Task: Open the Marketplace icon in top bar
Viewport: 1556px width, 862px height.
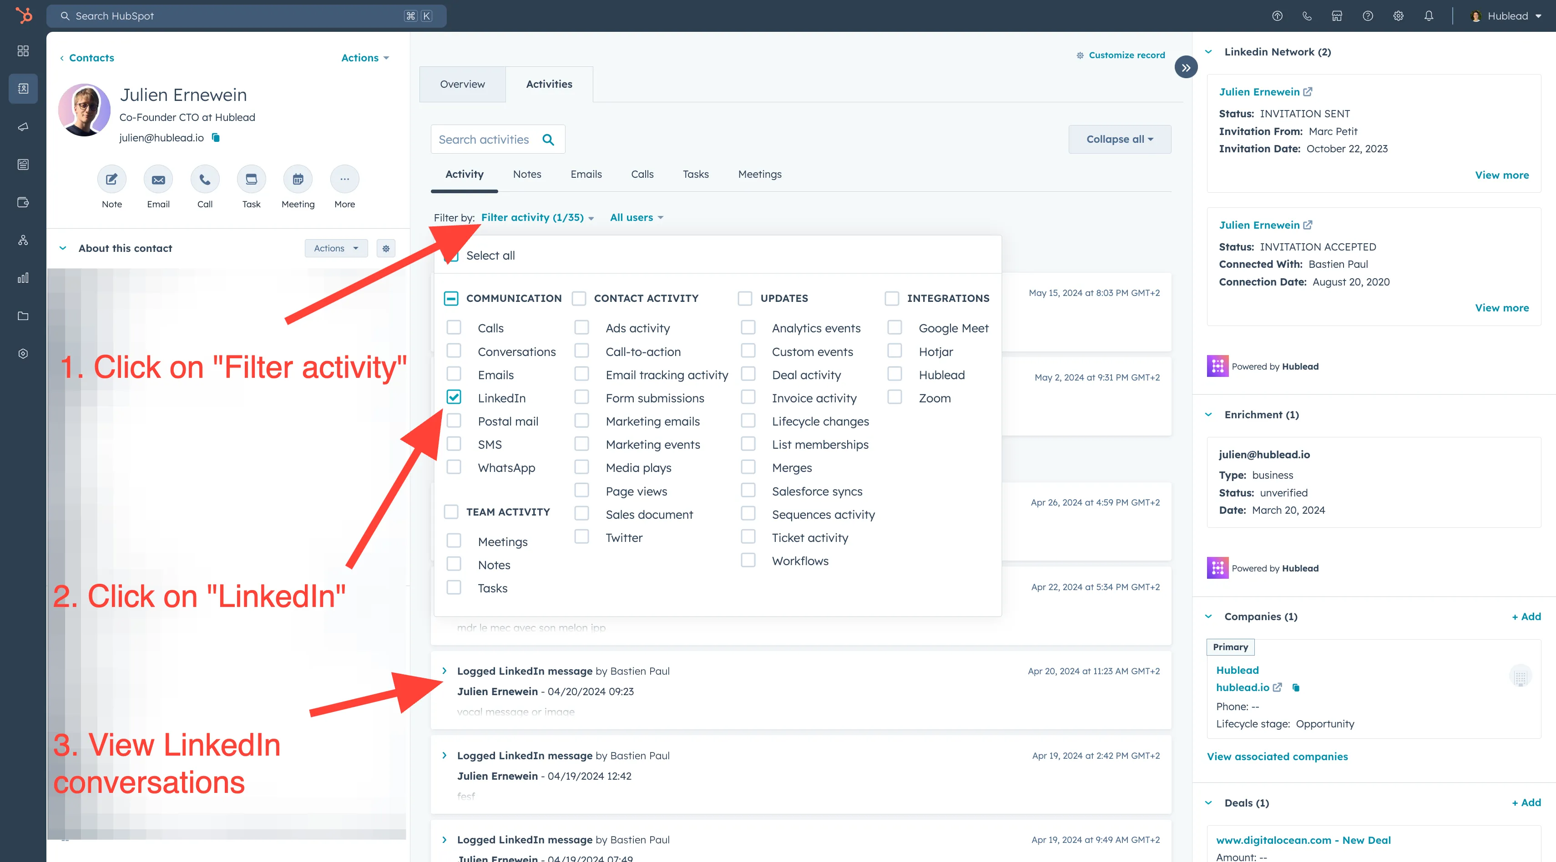Action: [1337, 16]
